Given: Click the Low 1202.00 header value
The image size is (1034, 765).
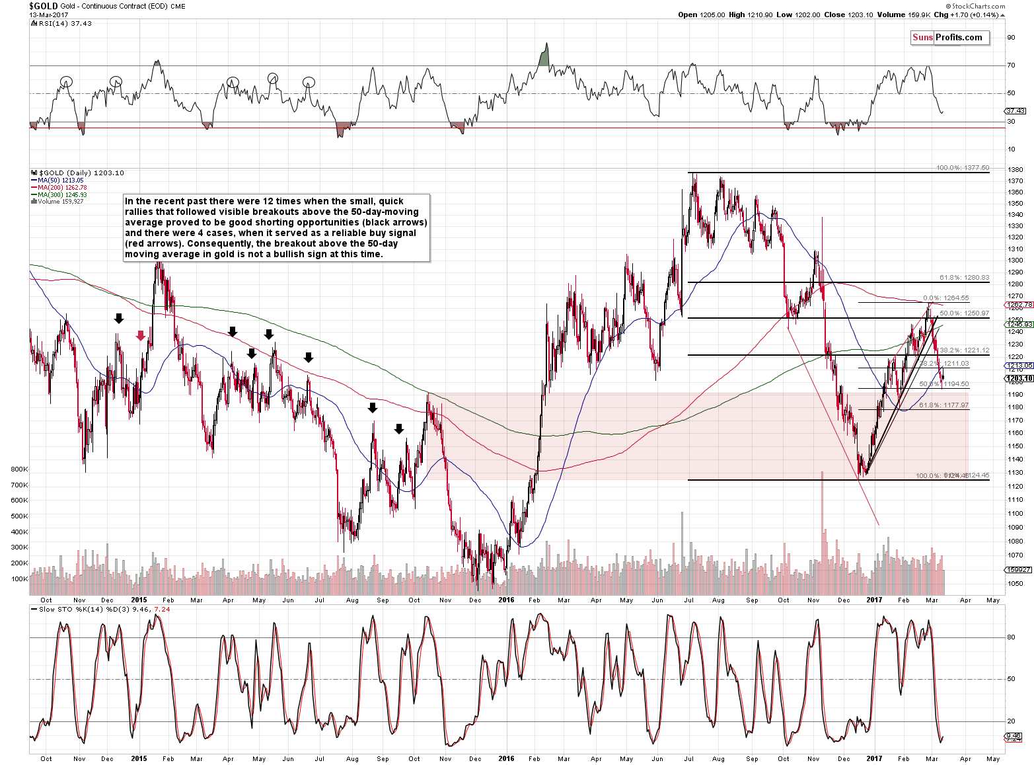Looking at the screenshot, I should click(x=798, y=15).
